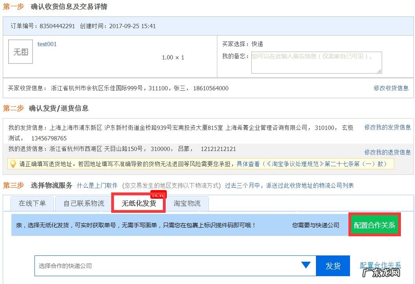Viewport: 415px width, 284px height.
Task: Click the 配置合作关系 text link near 发货
Action: pos(381,265)
